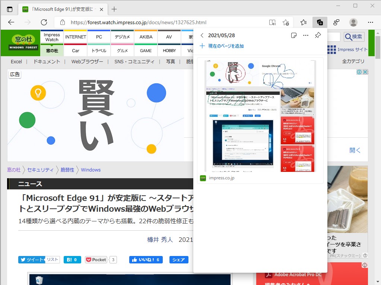This screenshot has width=381, height=285.
Task: Add the current page to the collection
Action: click(x=222, y=47)
